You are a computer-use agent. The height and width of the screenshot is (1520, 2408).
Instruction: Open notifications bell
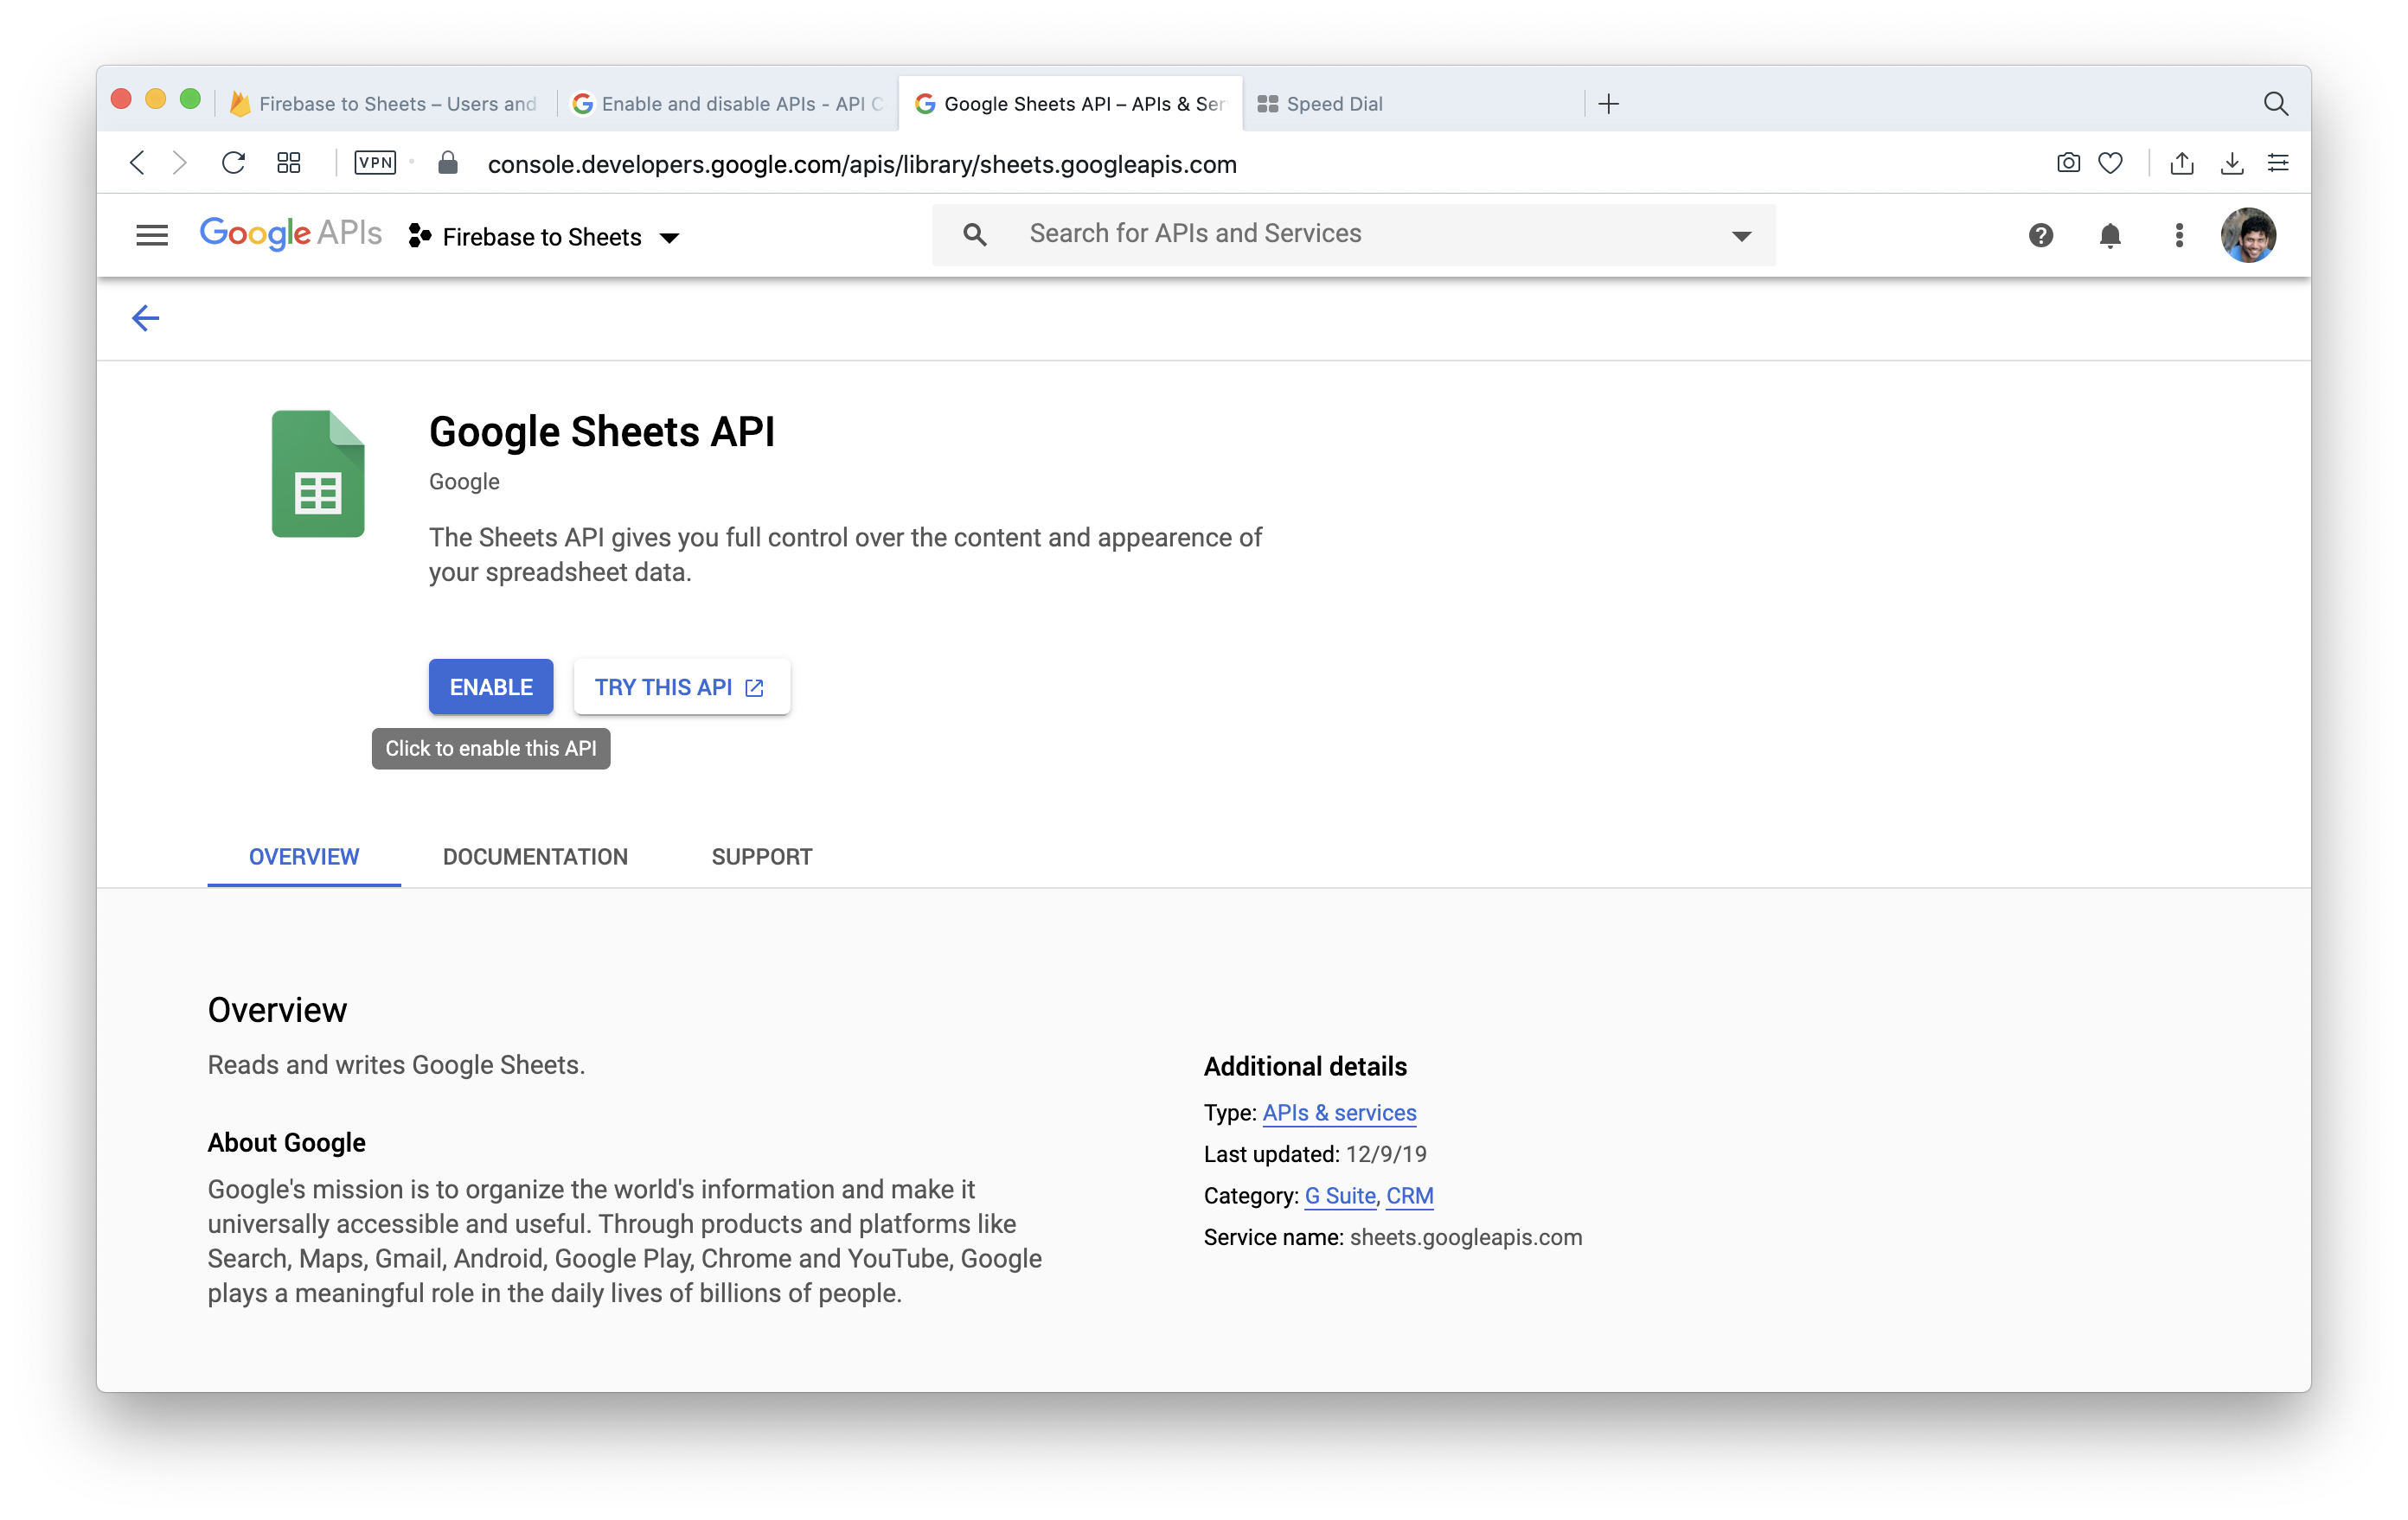[x=2110, y=236]
